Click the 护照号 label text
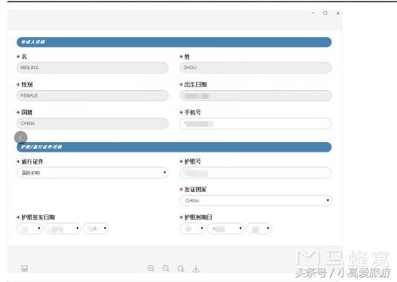The width and height of the screenshot is (397, 282). pos(193,161)
